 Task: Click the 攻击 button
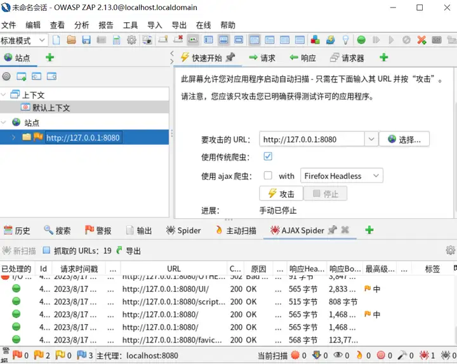point(281,193)
